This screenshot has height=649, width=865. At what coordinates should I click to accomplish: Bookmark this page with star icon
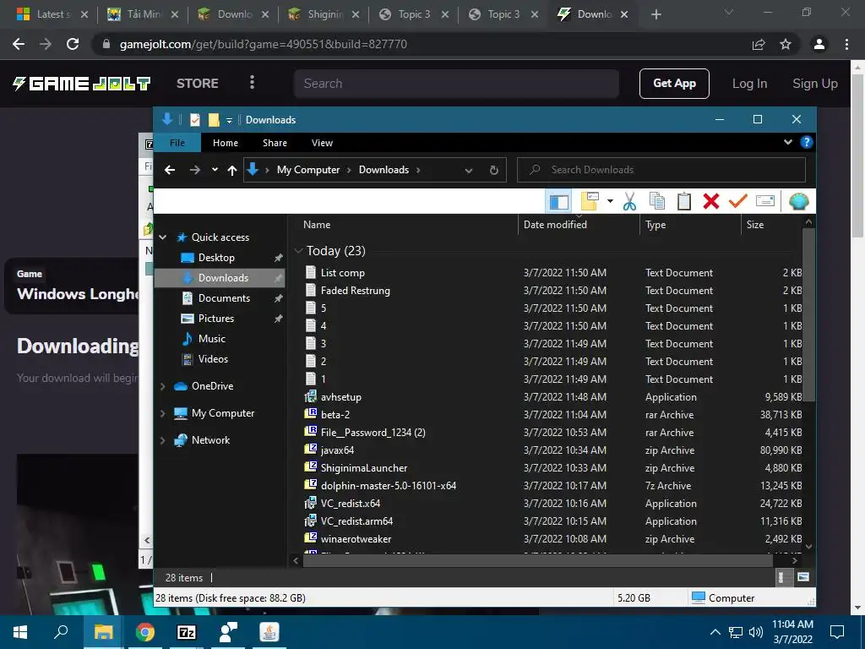coord(786,44)
